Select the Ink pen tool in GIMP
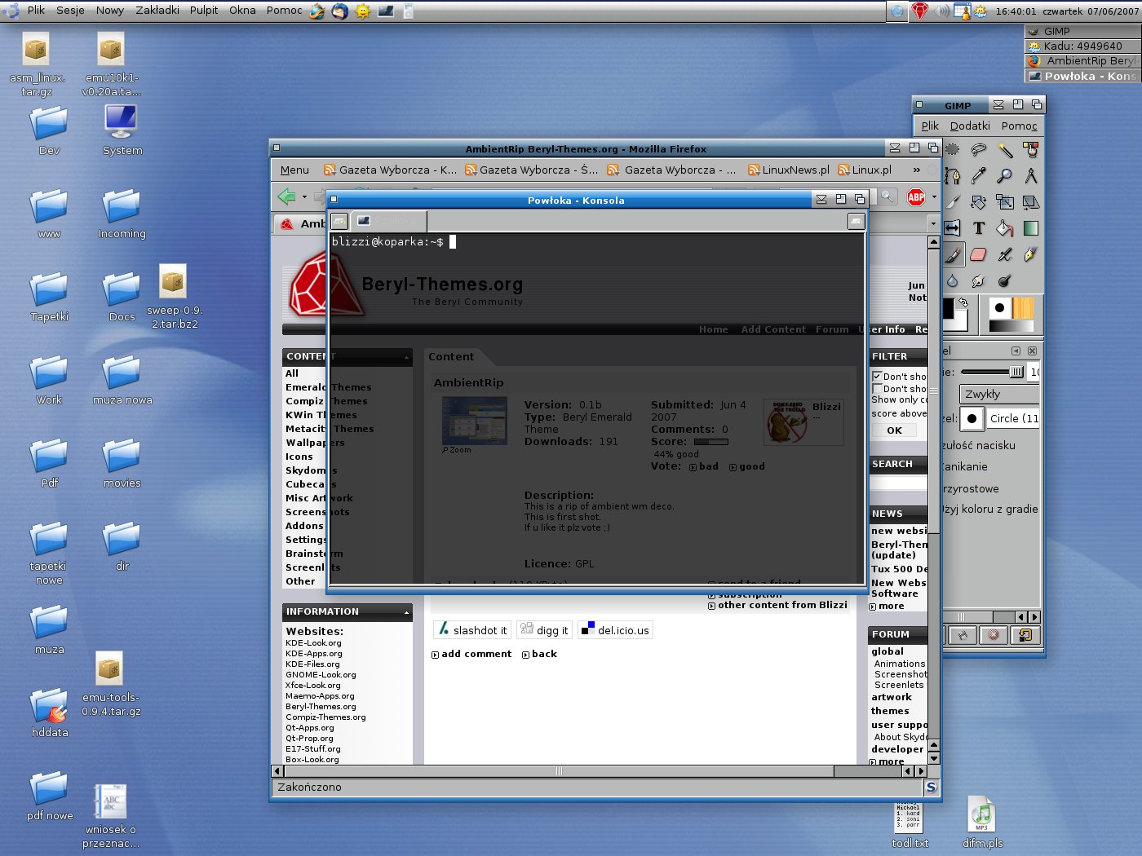Screen dimensions: 1142x856 pos(1031,254)
